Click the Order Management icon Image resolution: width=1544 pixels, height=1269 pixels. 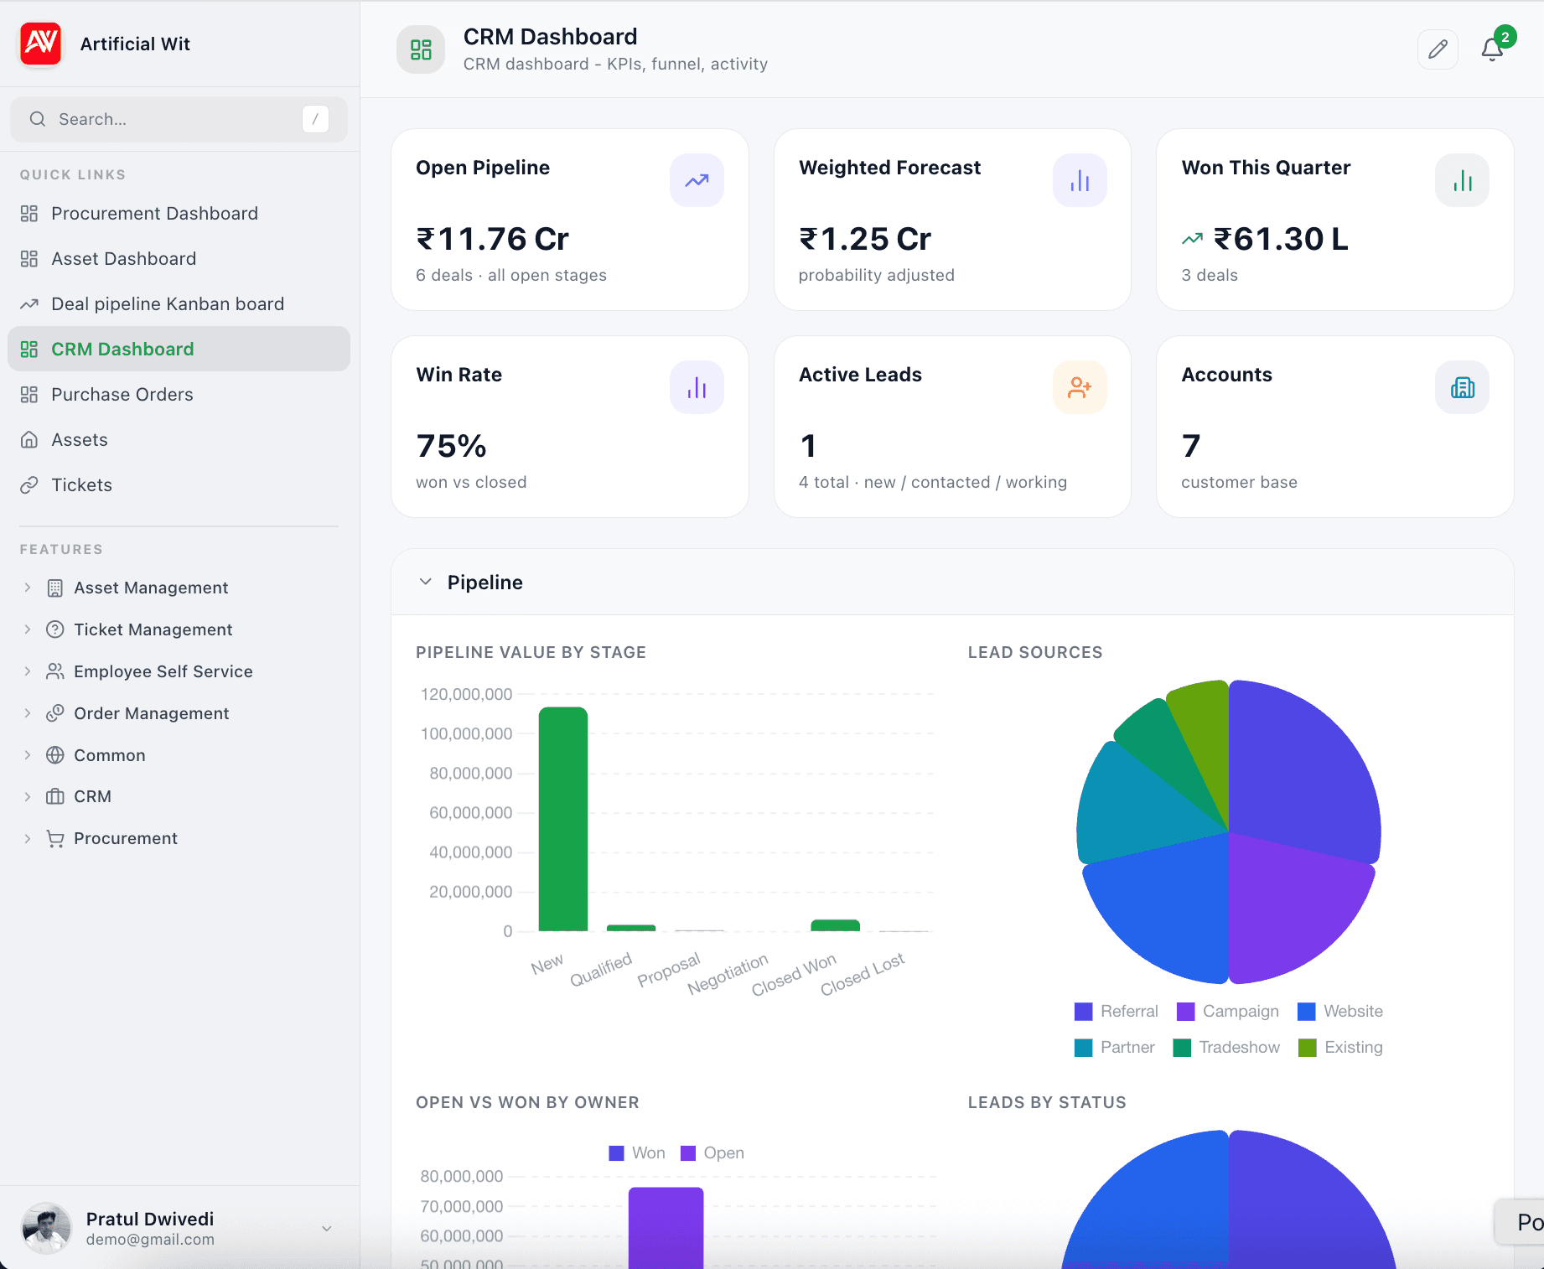[x=55, y=713]
